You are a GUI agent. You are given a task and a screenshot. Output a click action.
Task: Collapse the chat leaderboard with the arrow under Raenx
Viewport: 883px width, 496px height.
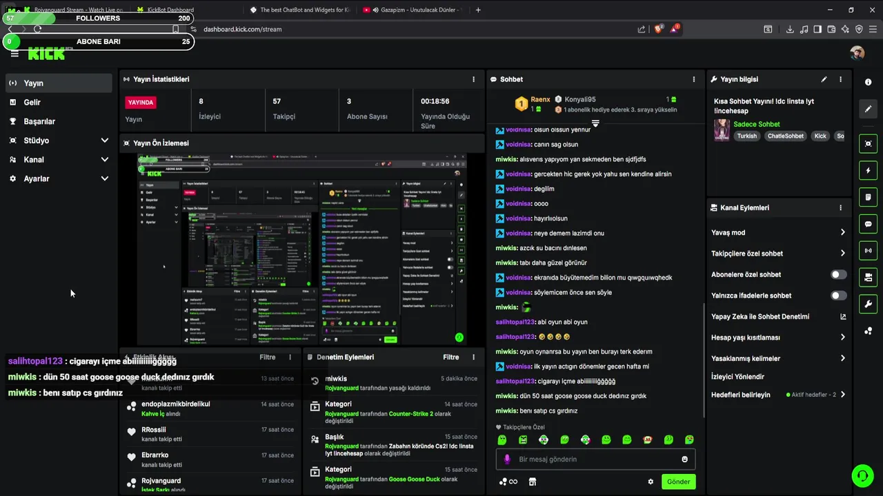[595, 123]
